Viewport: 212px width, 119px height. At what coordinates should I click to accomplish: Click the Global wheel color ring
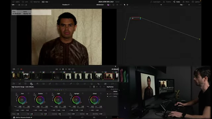[94, 100]
